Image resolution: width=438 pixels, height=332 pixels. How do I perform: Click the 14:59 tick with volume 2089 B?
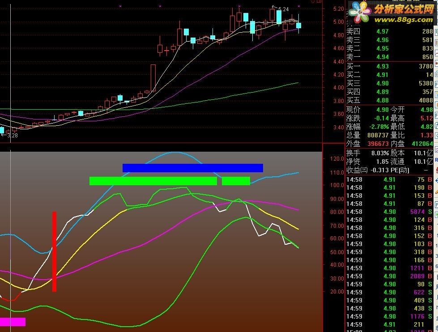tap(389, 276)
